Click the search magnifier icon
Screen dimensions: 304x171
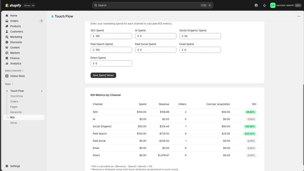[x=96, y=5]
